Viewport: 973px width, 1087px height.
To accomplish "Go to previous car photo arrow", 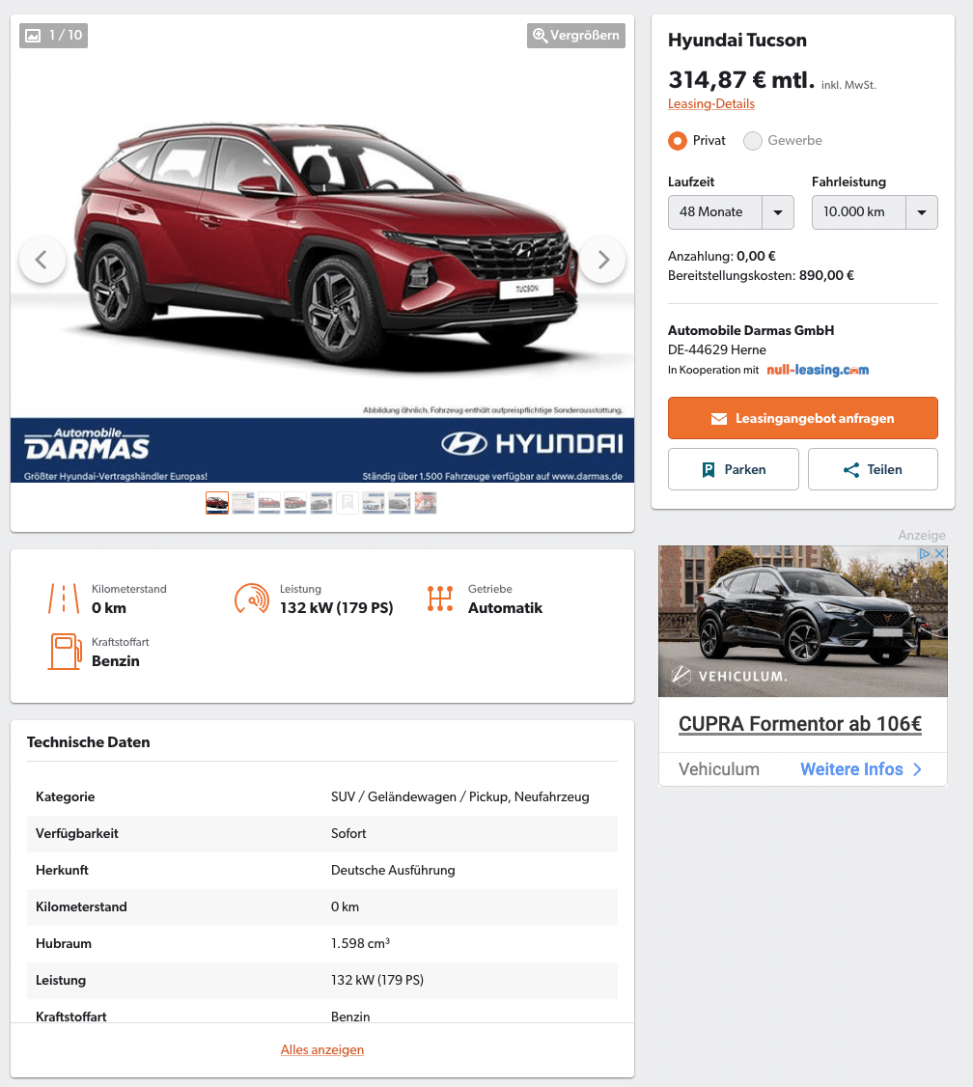I will [x=42, y=260].
